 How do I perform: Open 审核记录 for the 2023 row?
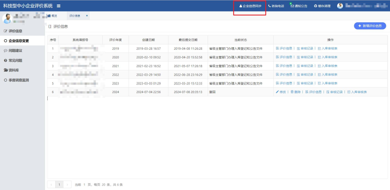tap(305, 83)
